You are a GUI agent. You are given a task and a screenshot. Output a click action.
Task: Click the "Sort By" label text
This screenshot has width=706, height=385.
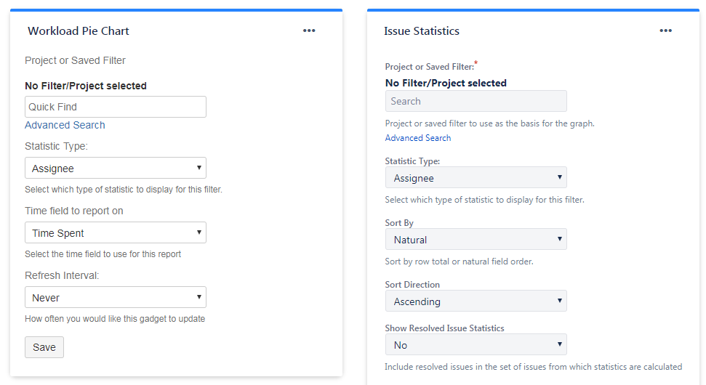pyautogui.click(x=399, y=223)
